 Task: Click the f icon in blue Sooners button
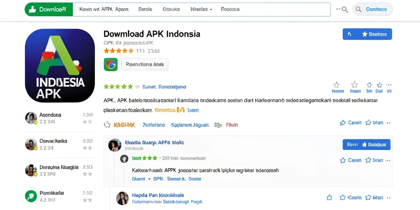point(349,34)
